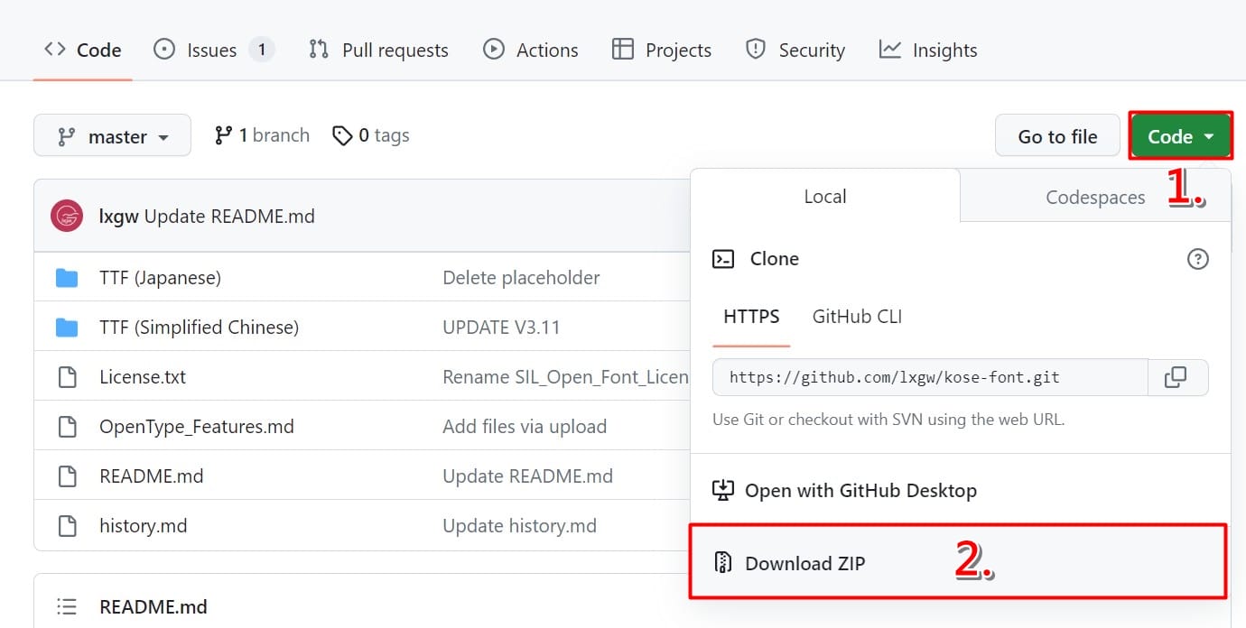Click file icon beside history.md
This screenshot has height=628, width=1246.
[67, 526]
